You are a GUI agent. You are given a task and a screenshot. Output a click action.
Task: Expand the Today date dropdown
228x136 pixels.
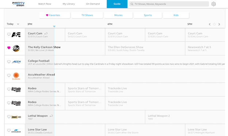[x=13, y=24]
